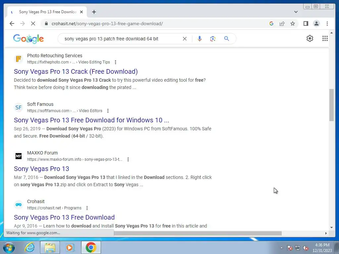Open Windows Media Player from taskbar
Screen dimensions: 339x254
click(x=70, y=247)
